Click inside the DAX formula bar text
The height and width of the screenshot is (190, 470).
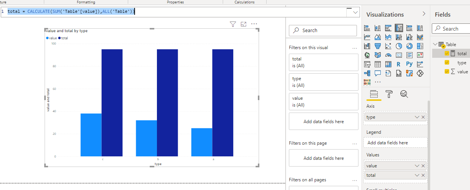point(71,12)
